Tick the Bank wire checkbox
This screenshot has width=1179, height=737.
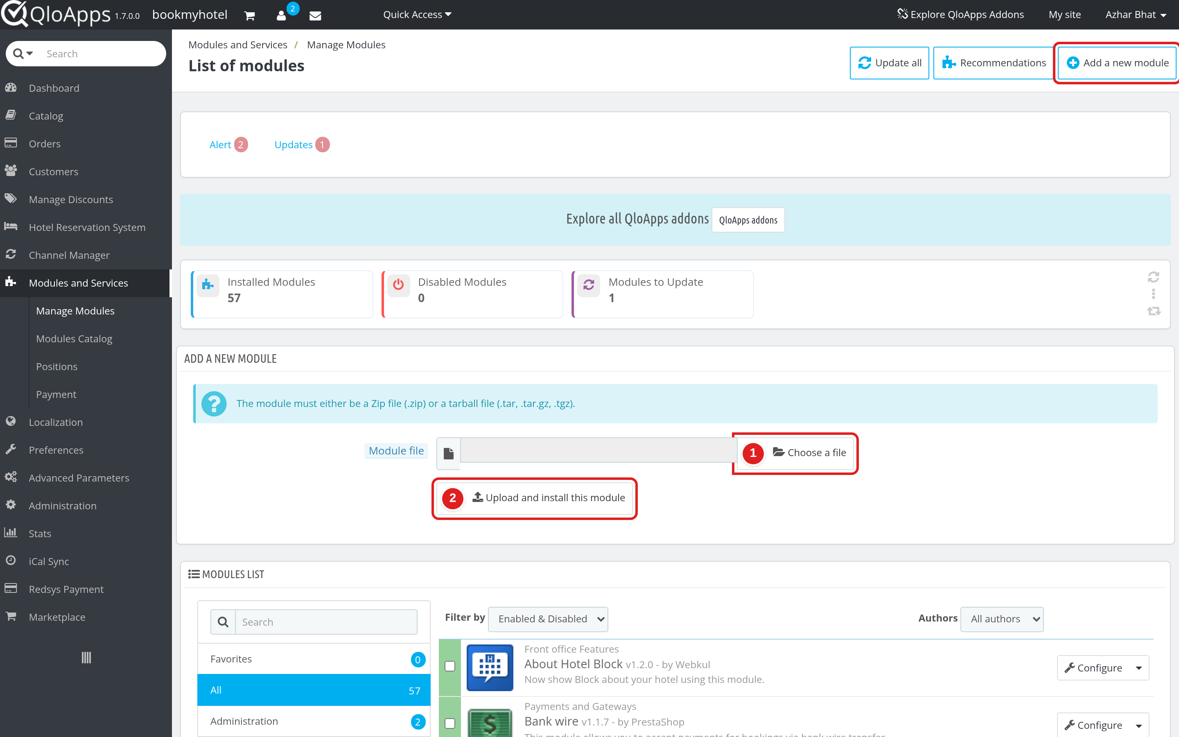coord(450,723)
